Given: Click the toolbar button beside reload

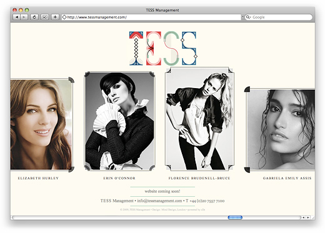Looking at the screenshot, I should [44, 17].
